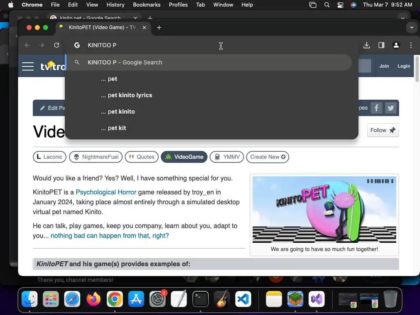Image resolution: width=420 pixels, height=315 pixels.
Task: Open a new tab with plus icon
Action: pos(159,27)
